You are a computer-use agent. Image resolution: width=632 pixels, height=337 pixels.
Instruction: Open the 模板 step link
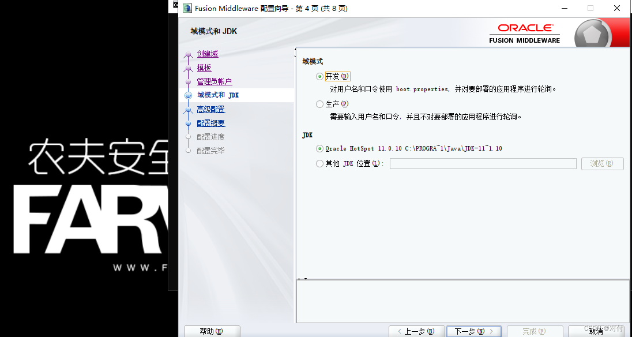coord(204,68)
